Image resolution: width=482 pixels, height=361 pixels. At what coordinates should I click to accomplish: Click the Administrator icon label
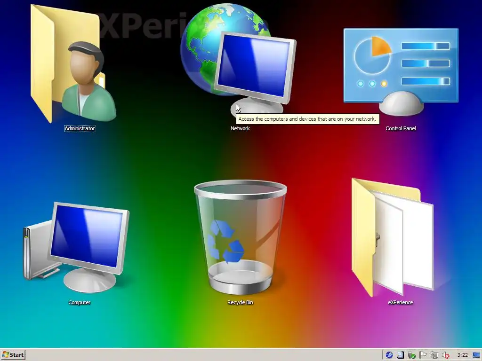click(x=80, y=129)
